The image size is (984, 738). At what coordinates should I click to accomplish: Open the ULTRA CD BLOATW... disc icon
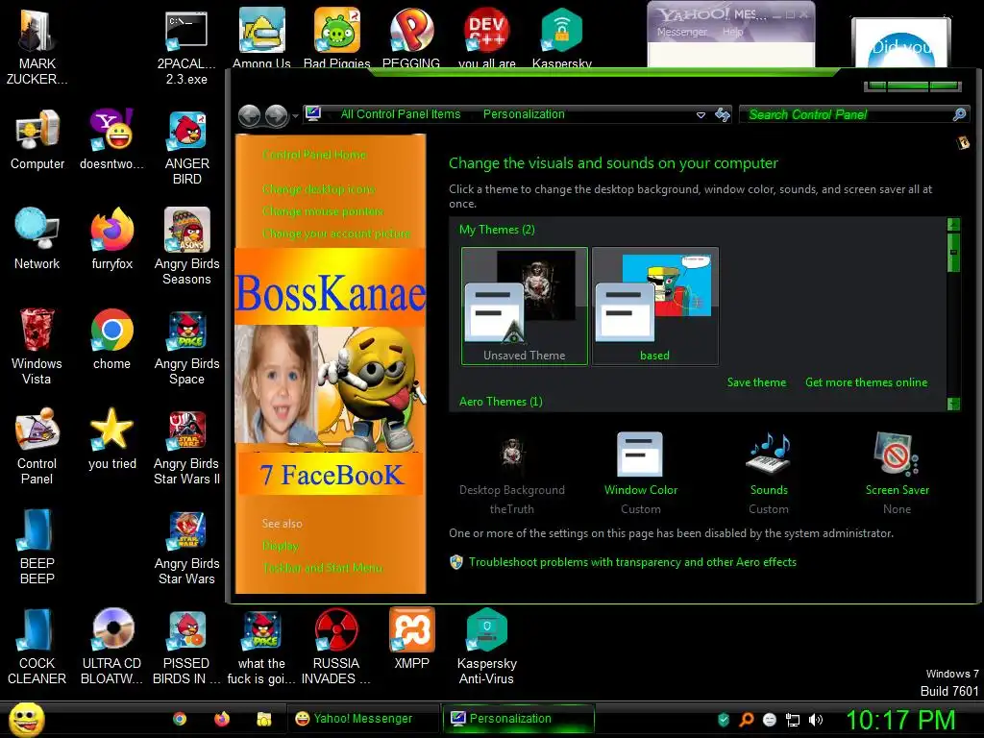(x=111, y=646)
